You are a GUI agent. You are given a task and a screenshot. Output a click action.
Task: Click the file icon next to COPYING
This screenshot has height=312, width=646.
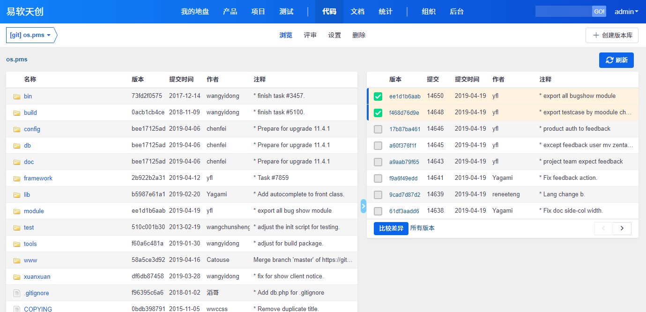(x=17, y=309)
